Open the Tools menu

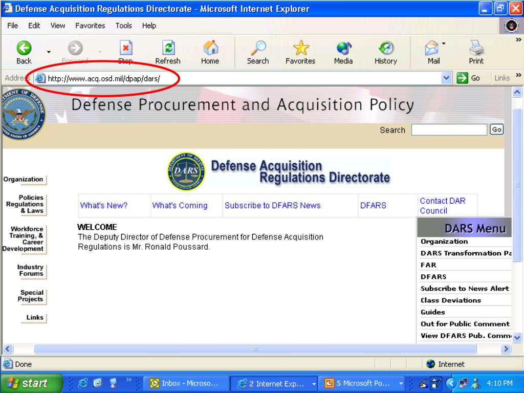pos(124,26)
